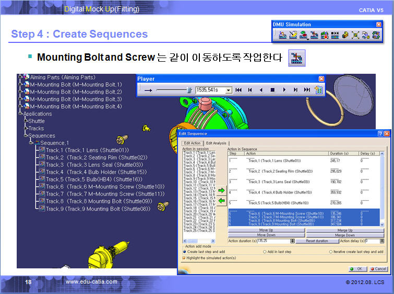The height and width of the screenshot is (294, 394).
Task: Click the Player time slider handle
Action: click(190, 90)
